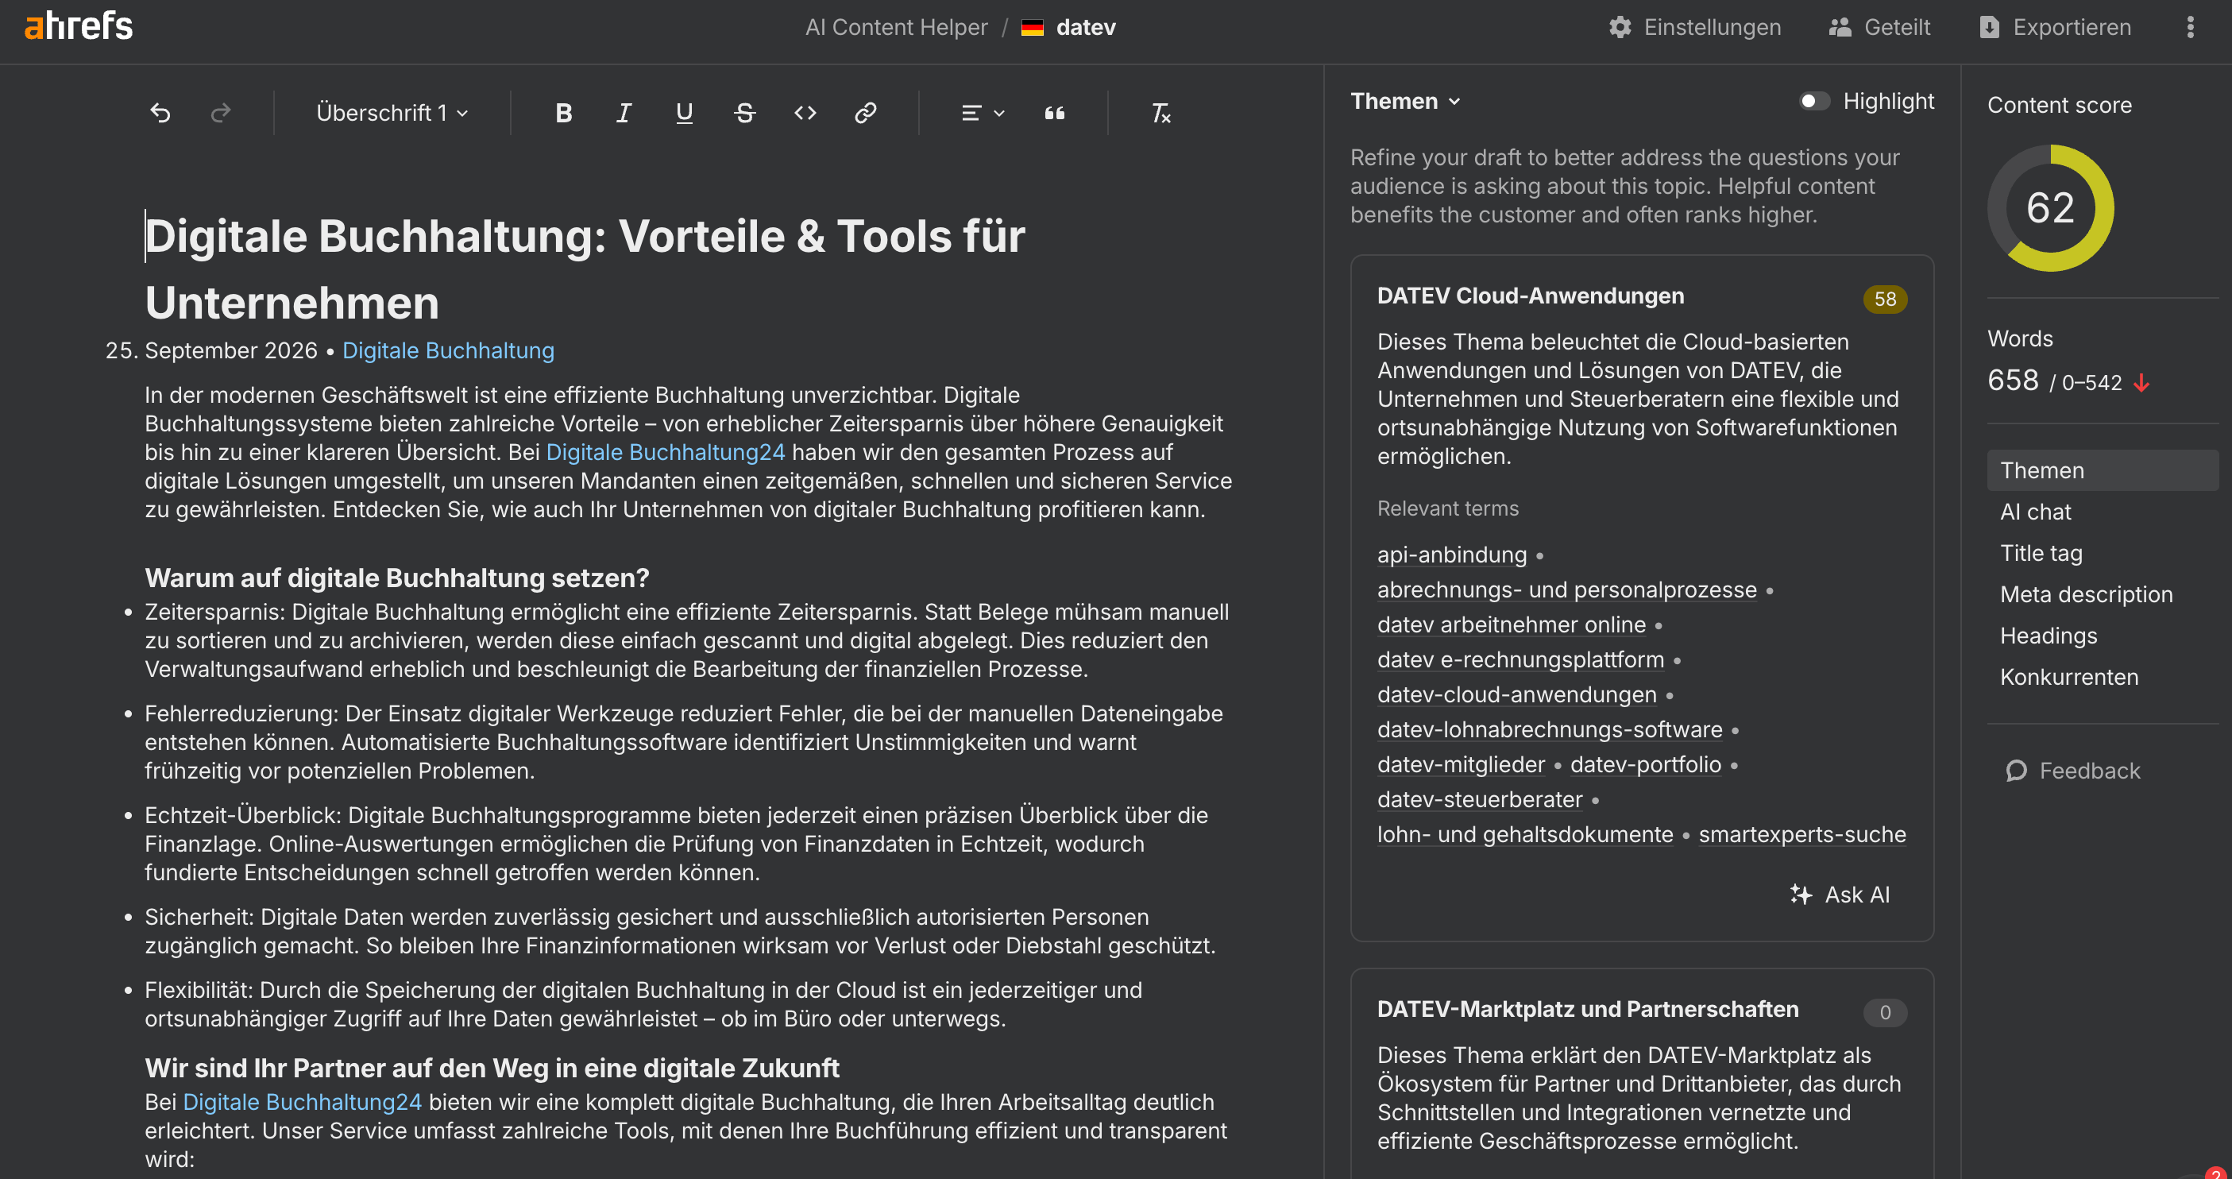Toggle italic formatting

coord(624,113)
